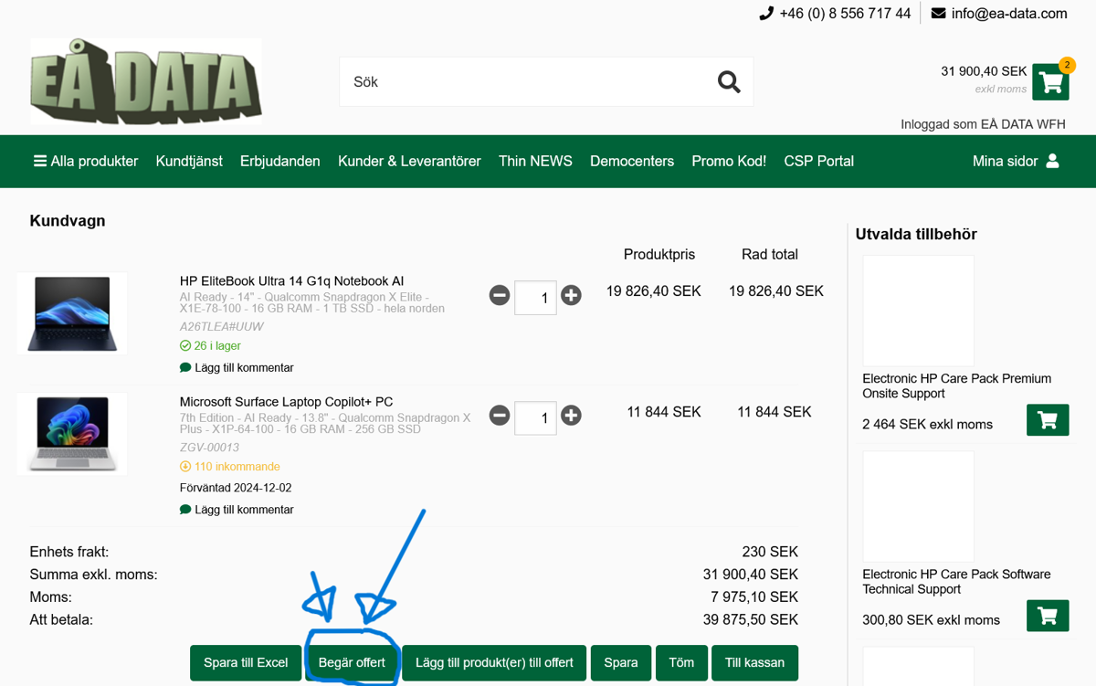Go to Thin NEWS
The height and width of the screenshot is (686, 1096).
coord(535,161)
